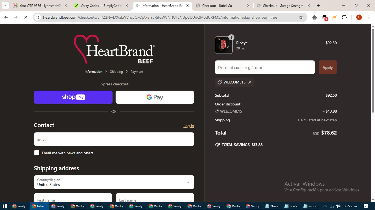The width and height of the screenshot is (375, 210).
Task: Switch to Checkout - Garage Strength tab
Action: coord(284,5)
